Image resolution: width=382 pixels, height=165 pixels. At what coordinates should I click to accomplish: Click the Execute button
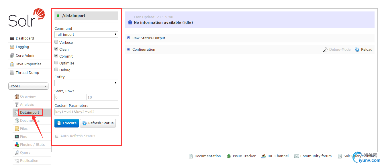pos(66,123)
